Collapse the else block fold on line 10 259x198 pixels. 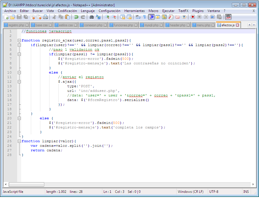point(19,73)
